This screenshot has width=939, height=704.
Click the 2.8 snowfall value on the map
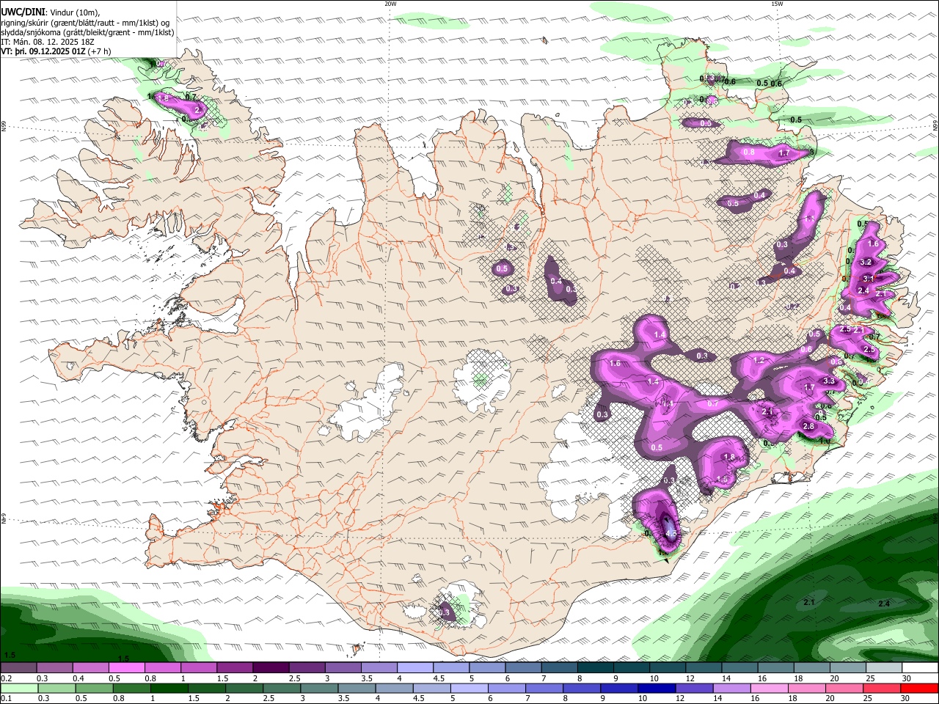tap(809, 427)
